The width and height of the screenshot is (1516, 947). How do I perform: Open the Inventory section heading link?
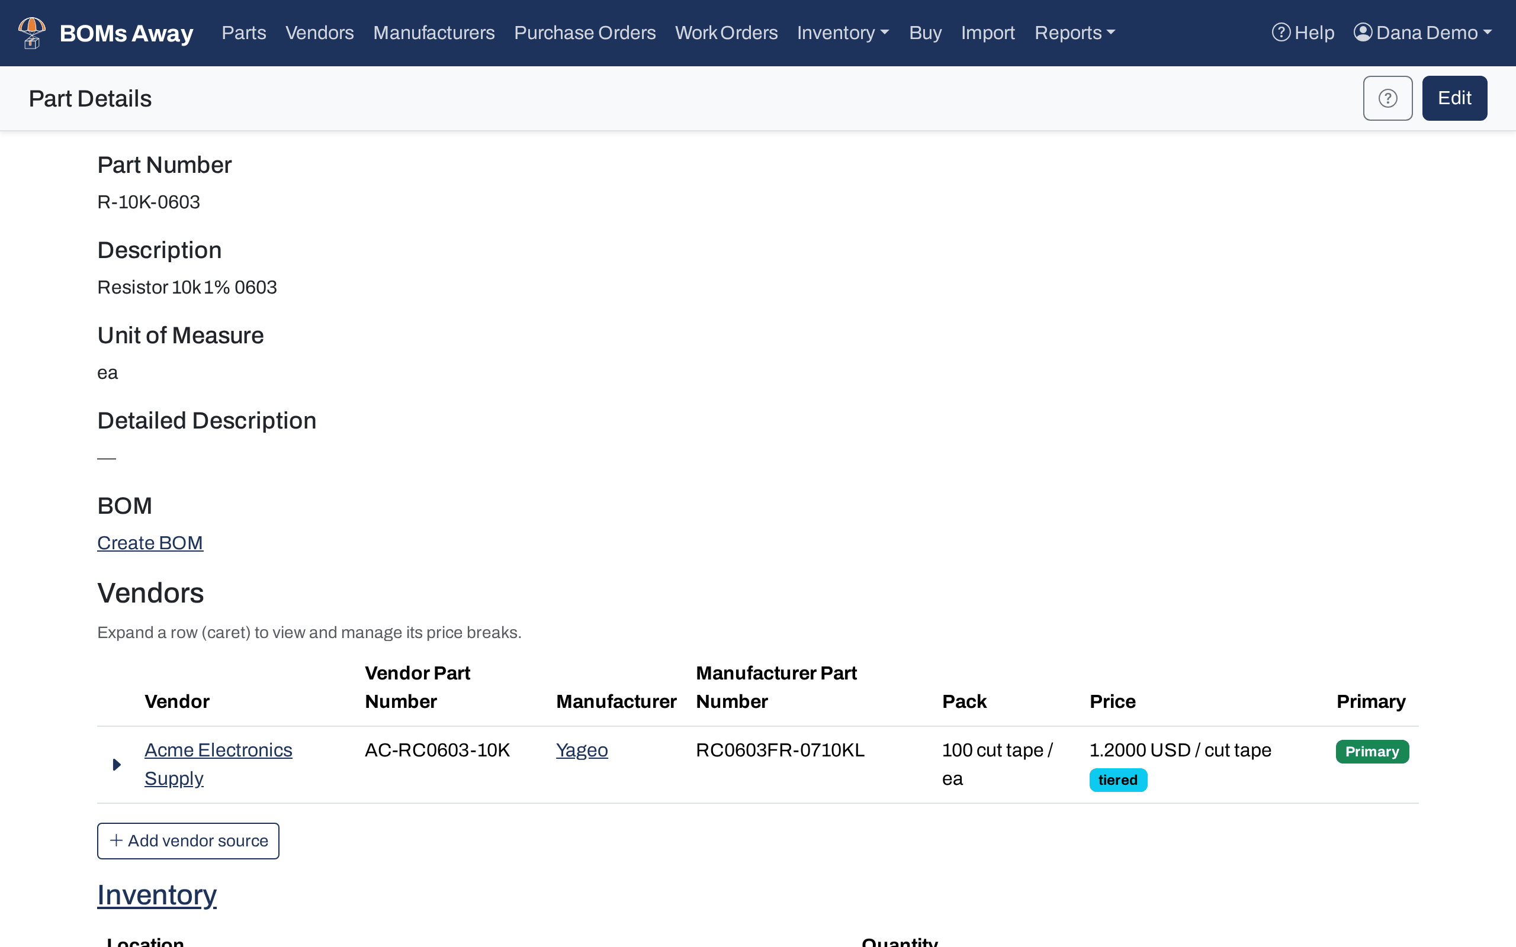(156, 895)
